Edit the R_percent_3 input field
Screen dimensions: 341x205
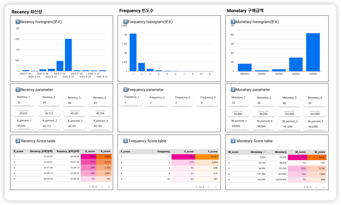pyautogui.click(x=74, y=126)
